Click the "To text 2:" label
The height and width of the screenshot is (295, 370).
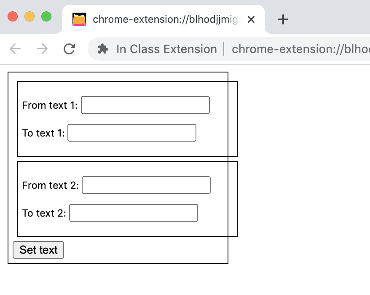point(44,213)
